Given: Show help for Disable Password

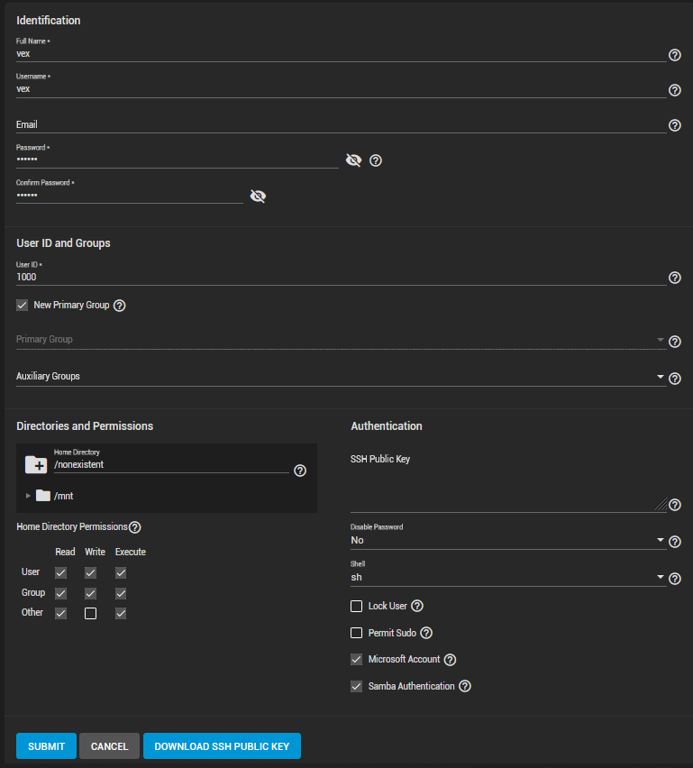Looking at the screenshot, I should (674, 542).
